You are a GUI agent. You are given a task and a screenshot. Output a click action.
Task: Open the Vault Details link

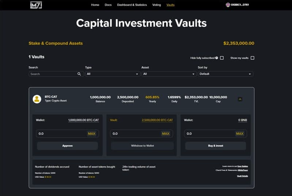pyautogui.click(x=243, y=176)
